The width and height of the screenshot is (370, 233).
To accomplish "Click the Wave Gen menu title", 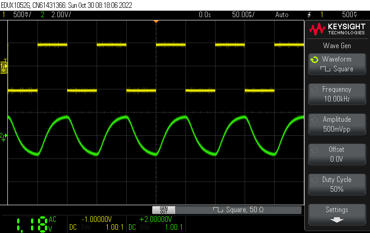I will tap(337, 45).
